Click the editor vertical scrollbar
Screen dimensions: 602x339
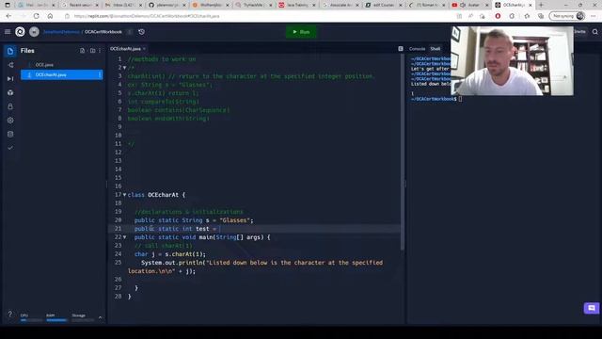[402, 153]
